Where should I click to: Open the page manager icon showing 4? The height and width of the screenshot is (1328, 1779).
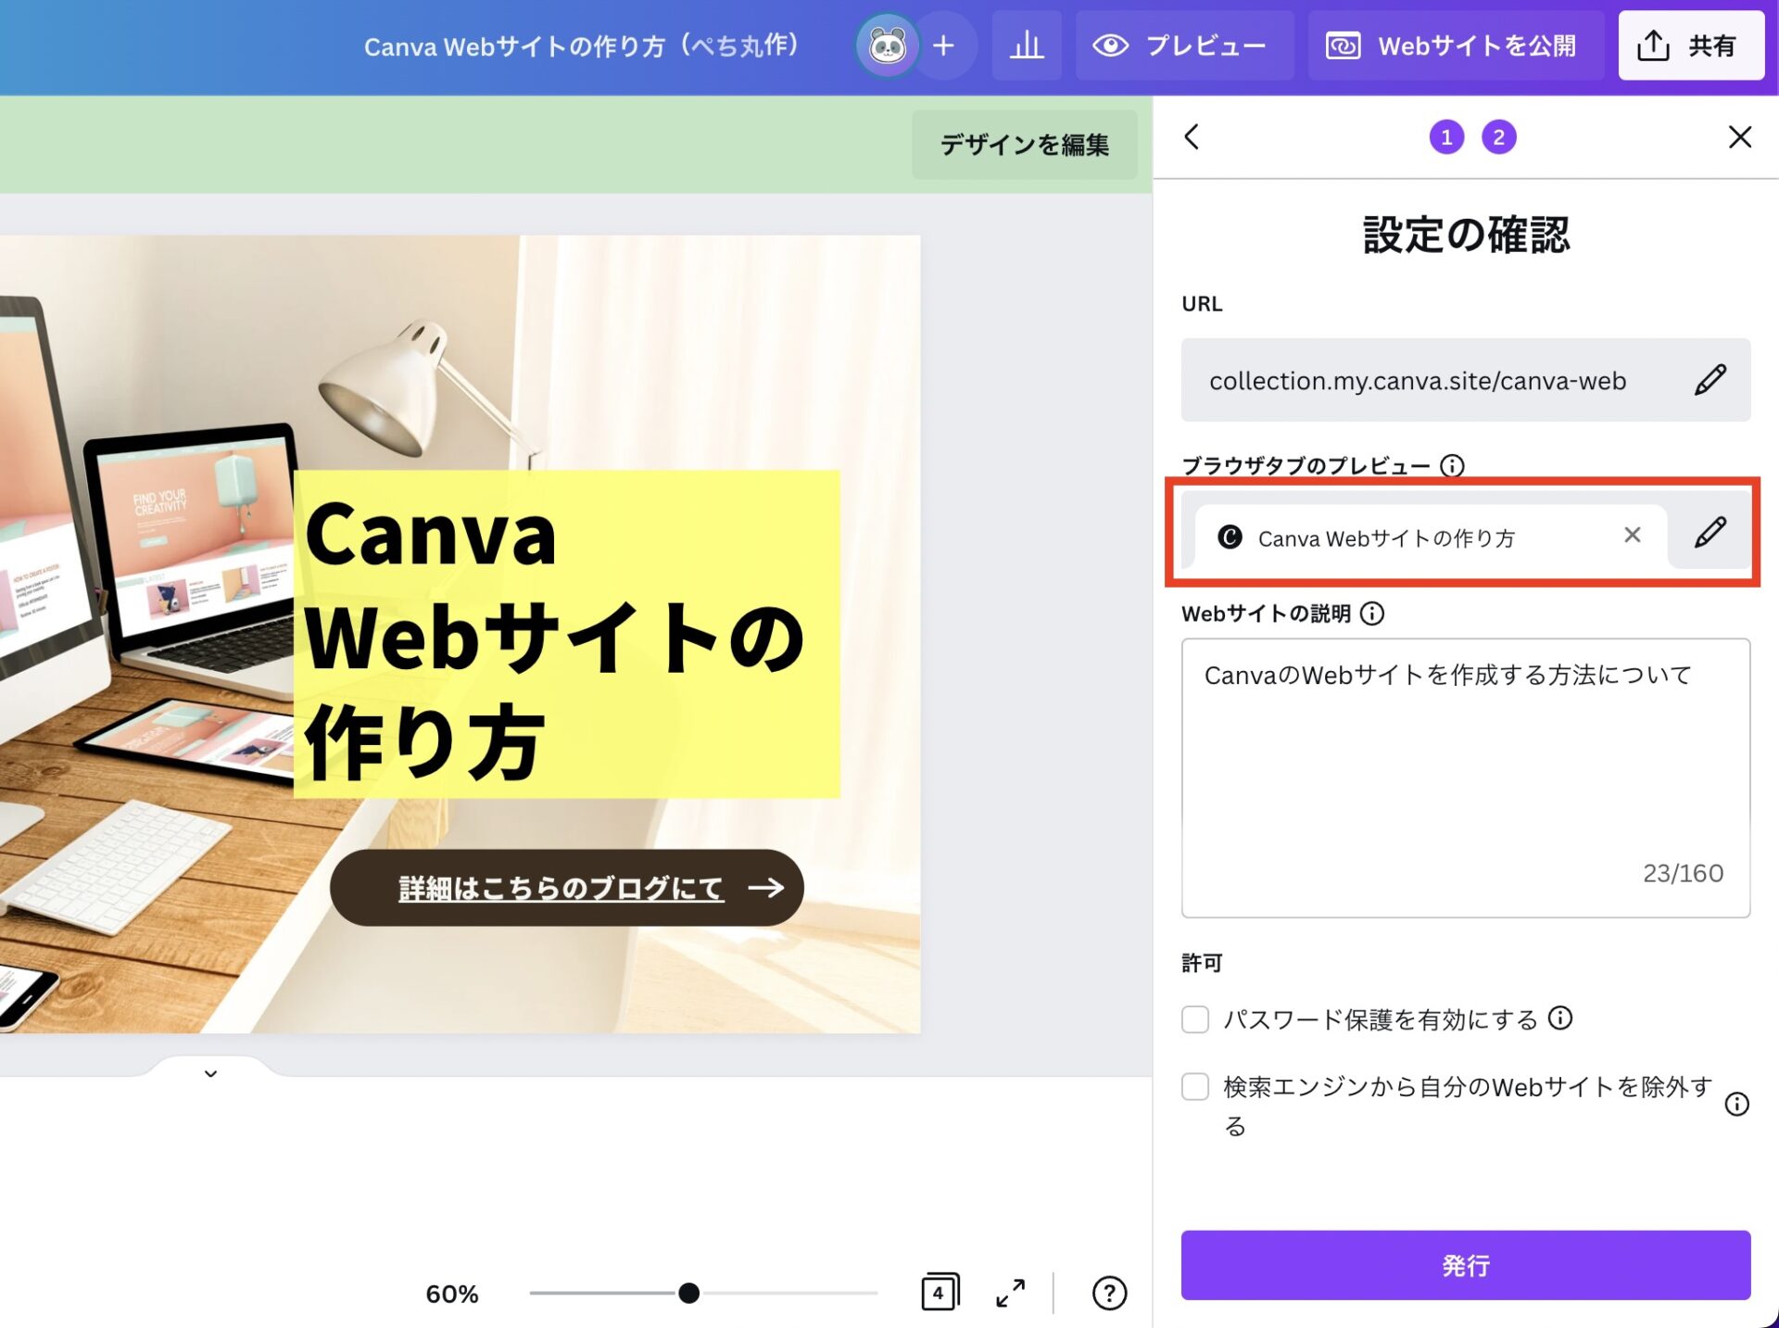tap(939, 1291)
